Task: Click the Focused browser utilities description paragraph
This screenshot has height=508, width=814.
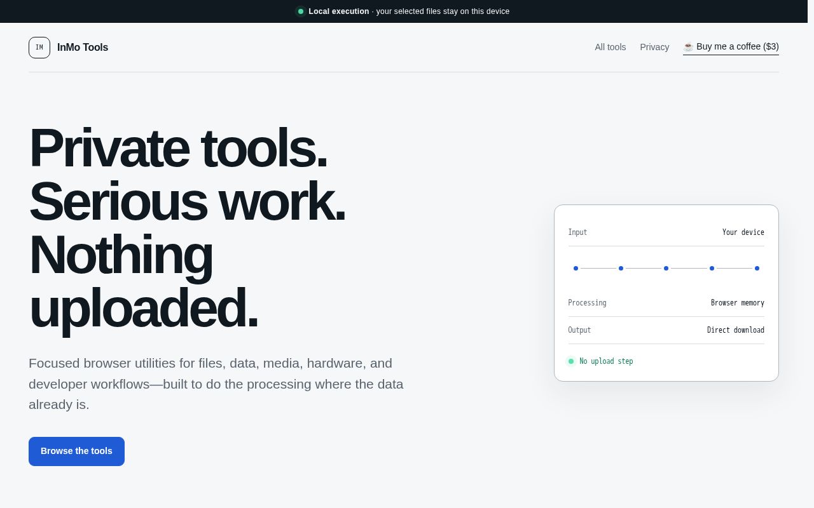Action: point(216,384)
